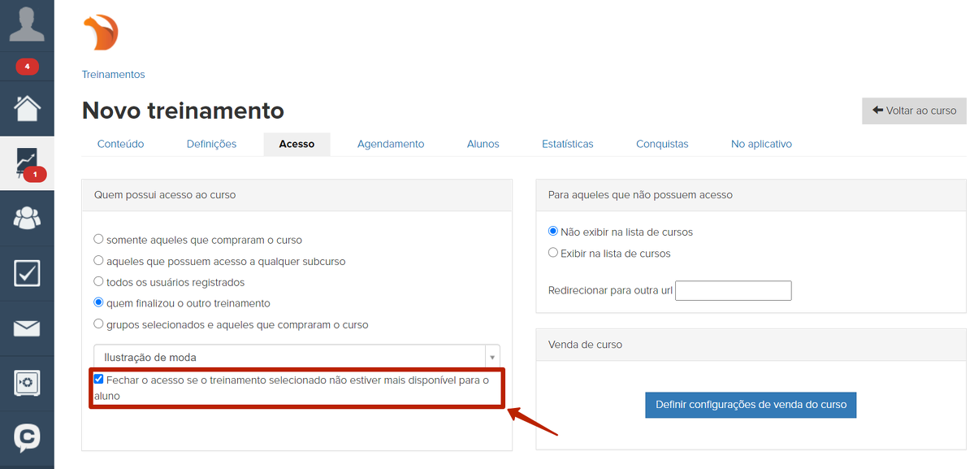Open the safe vault icon in sidebar
The width and height of the screenshot is (974, 469).
[x=27, y=383]
